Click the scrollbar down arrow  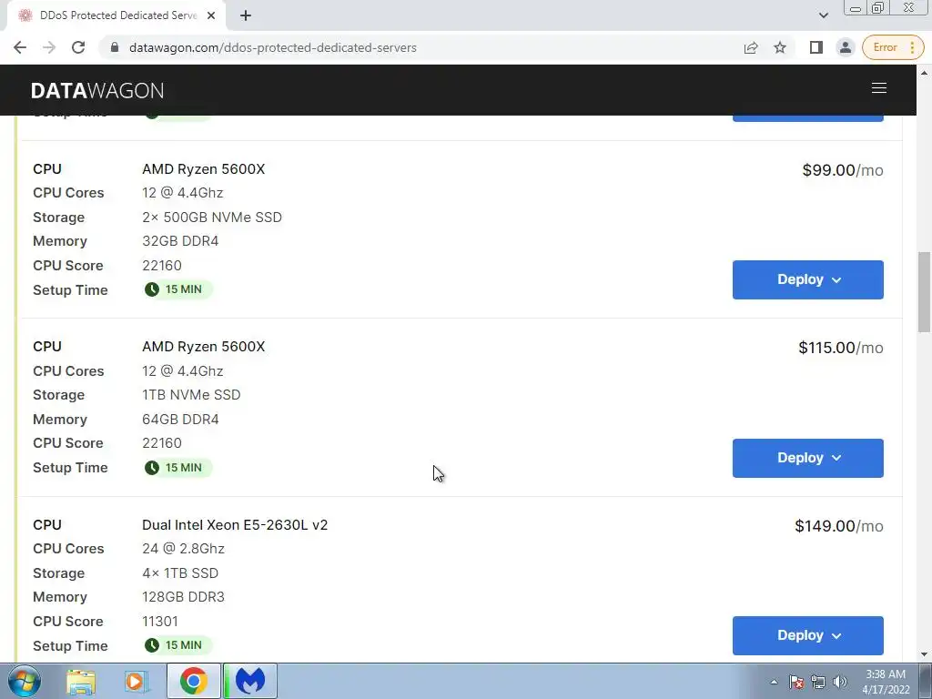[x=924, y=655]
